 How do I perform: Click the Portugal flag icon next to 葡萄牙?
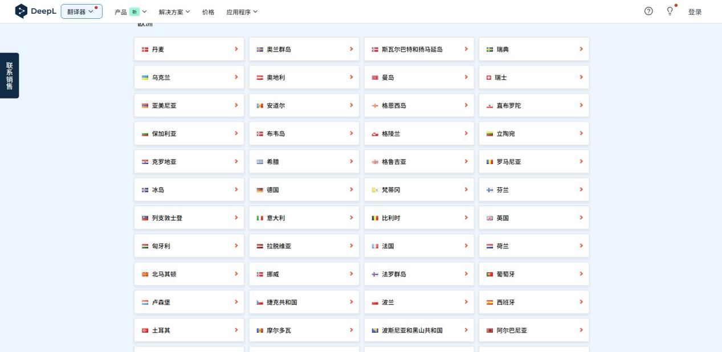pos(490,275)
